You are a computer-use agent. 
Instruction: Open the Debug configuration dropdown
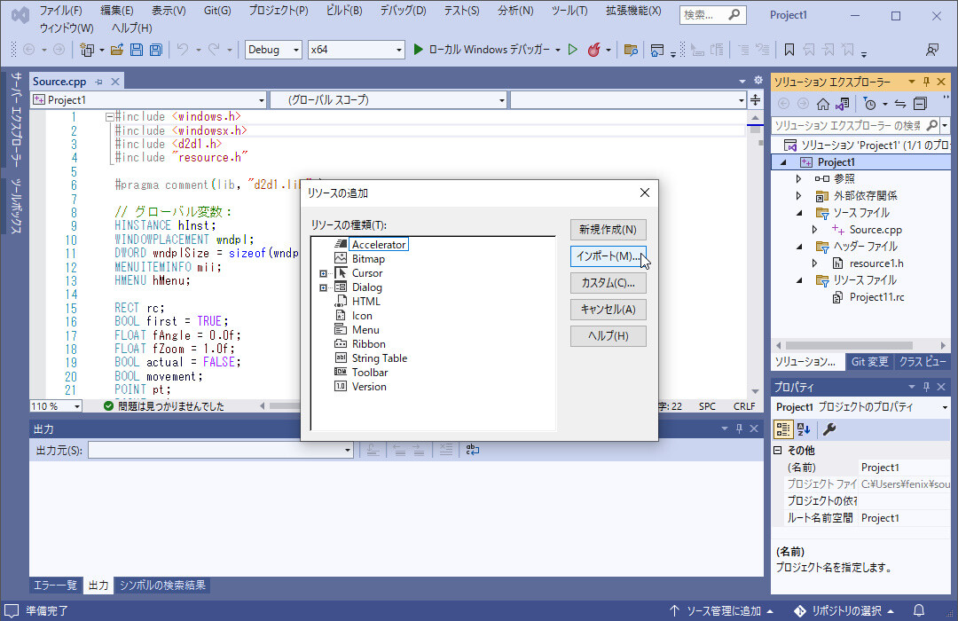click(273, 50)
